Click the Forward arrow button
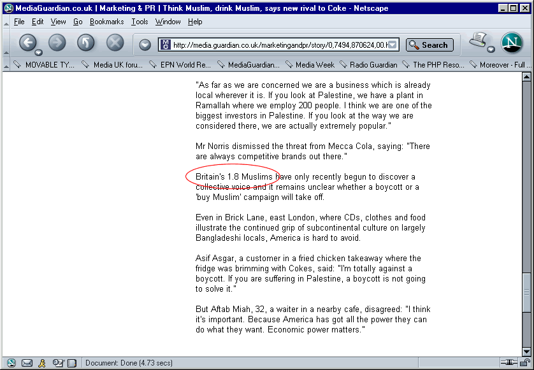534x370 pixels. [x=57, y=43]
